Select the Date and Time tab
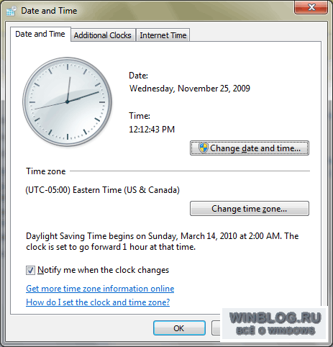The image size is (333, 347). (x=40, y=34)
